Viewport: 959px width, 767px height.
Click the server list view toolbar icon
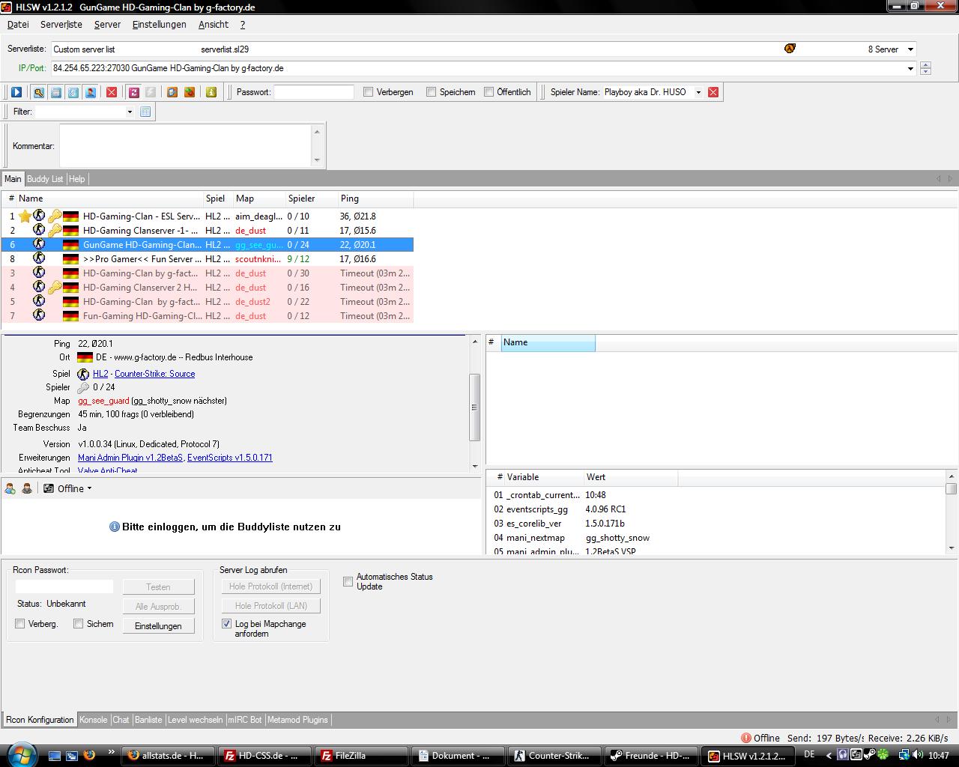coord(56,92)
